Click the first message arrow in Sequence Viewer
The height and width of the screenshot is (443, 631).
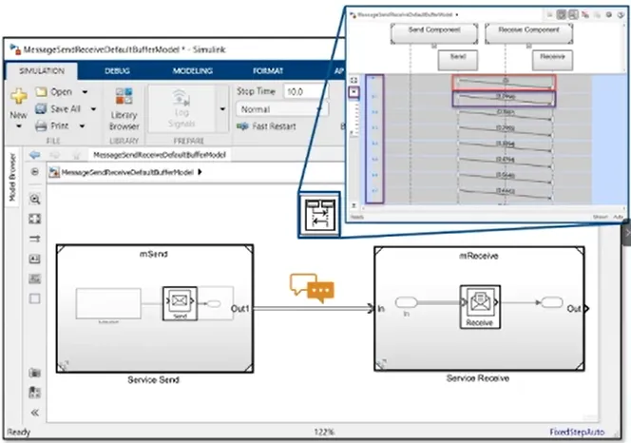(x=505, y=83)
